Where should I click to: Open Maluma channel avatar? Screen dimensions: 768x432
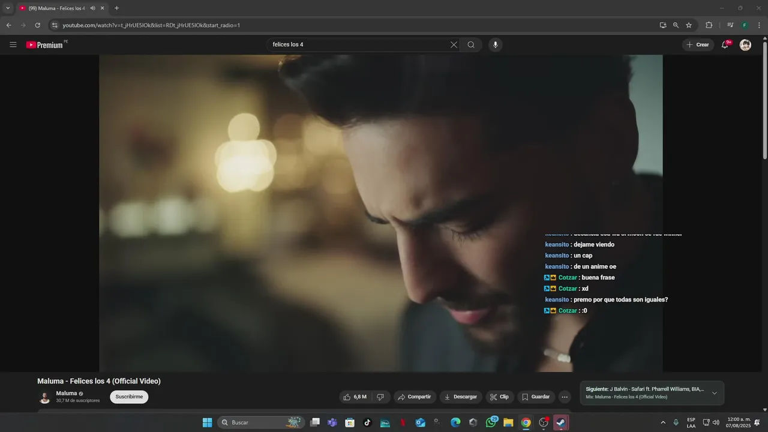pyautogui.click(x=44, y=397)
